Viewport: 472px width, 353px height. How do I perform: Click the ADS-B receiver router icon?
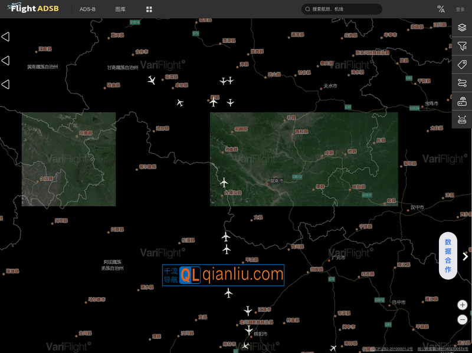pyautogui.click(x=462, y=101)
